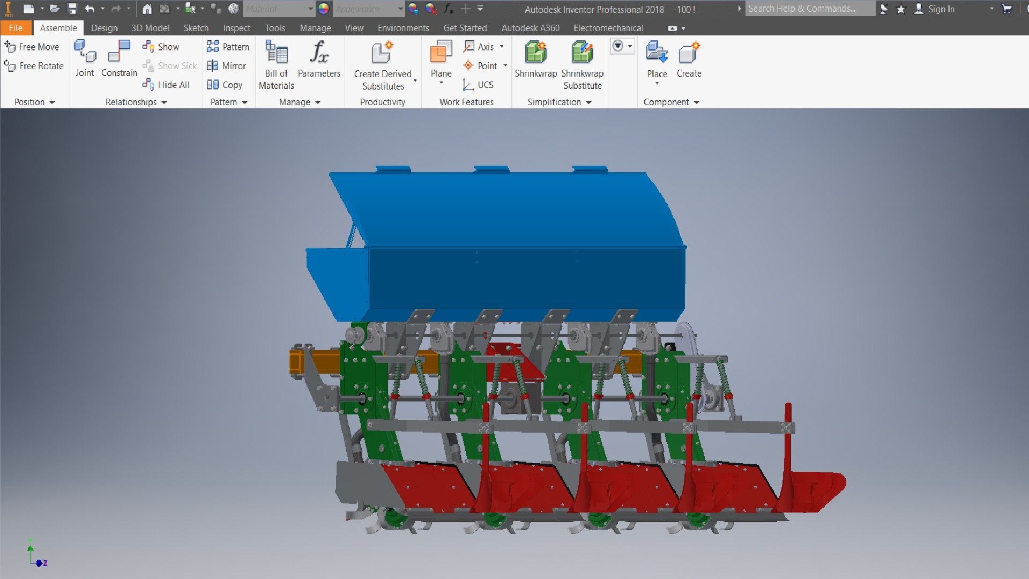Activate the Joint tool
This screenshot has width=1029, height=579.
coord(85,58)
